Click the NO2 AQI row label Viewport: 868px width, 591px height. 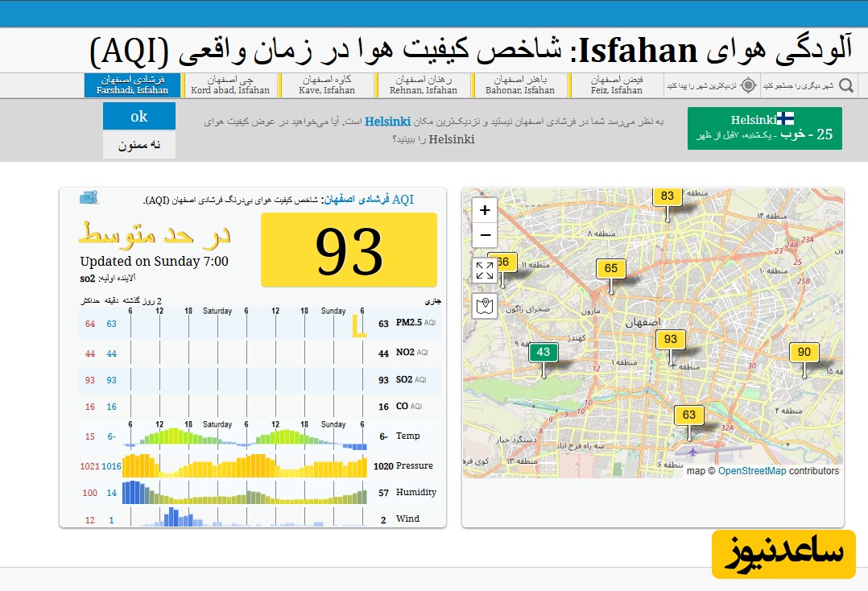(x=412, y=353)
